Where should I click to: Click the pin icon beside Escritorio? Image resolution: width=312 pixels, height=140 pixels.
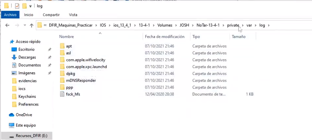click(50, 49)
